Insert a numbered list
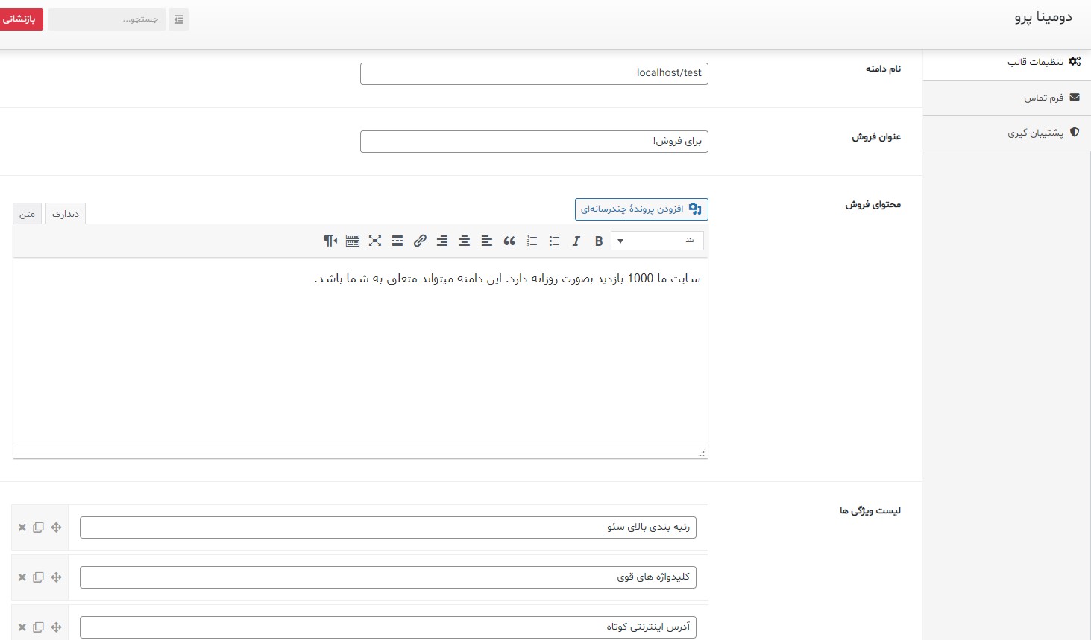The width and height of the screenshot is (1091, 640). 532,241
